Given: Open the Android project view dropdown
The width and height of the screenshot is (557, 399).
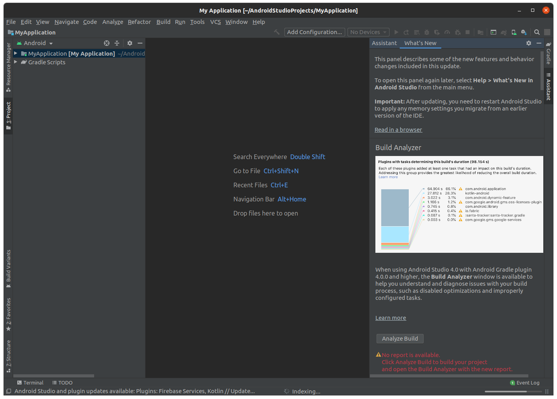Looking at the screenshot, I should (x=35, y=43).
